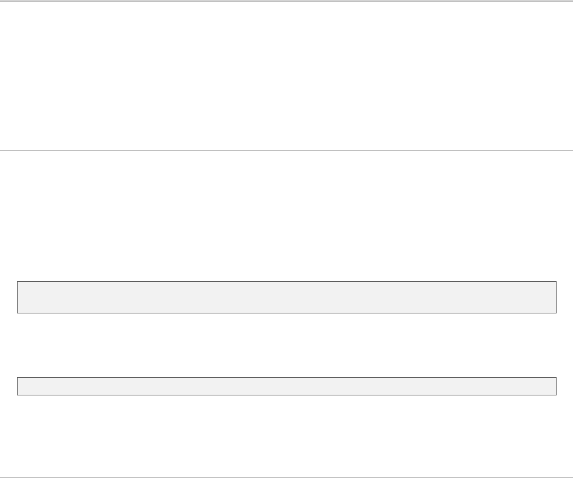Click the white margin right of the taller gray box
Image resolution: width=573 pixels, height=478 pixels.
point(565,297)
